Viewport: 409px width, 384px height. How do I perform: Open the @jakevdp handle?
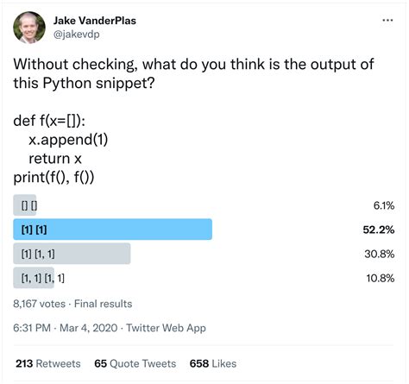(x=77, y=35)
